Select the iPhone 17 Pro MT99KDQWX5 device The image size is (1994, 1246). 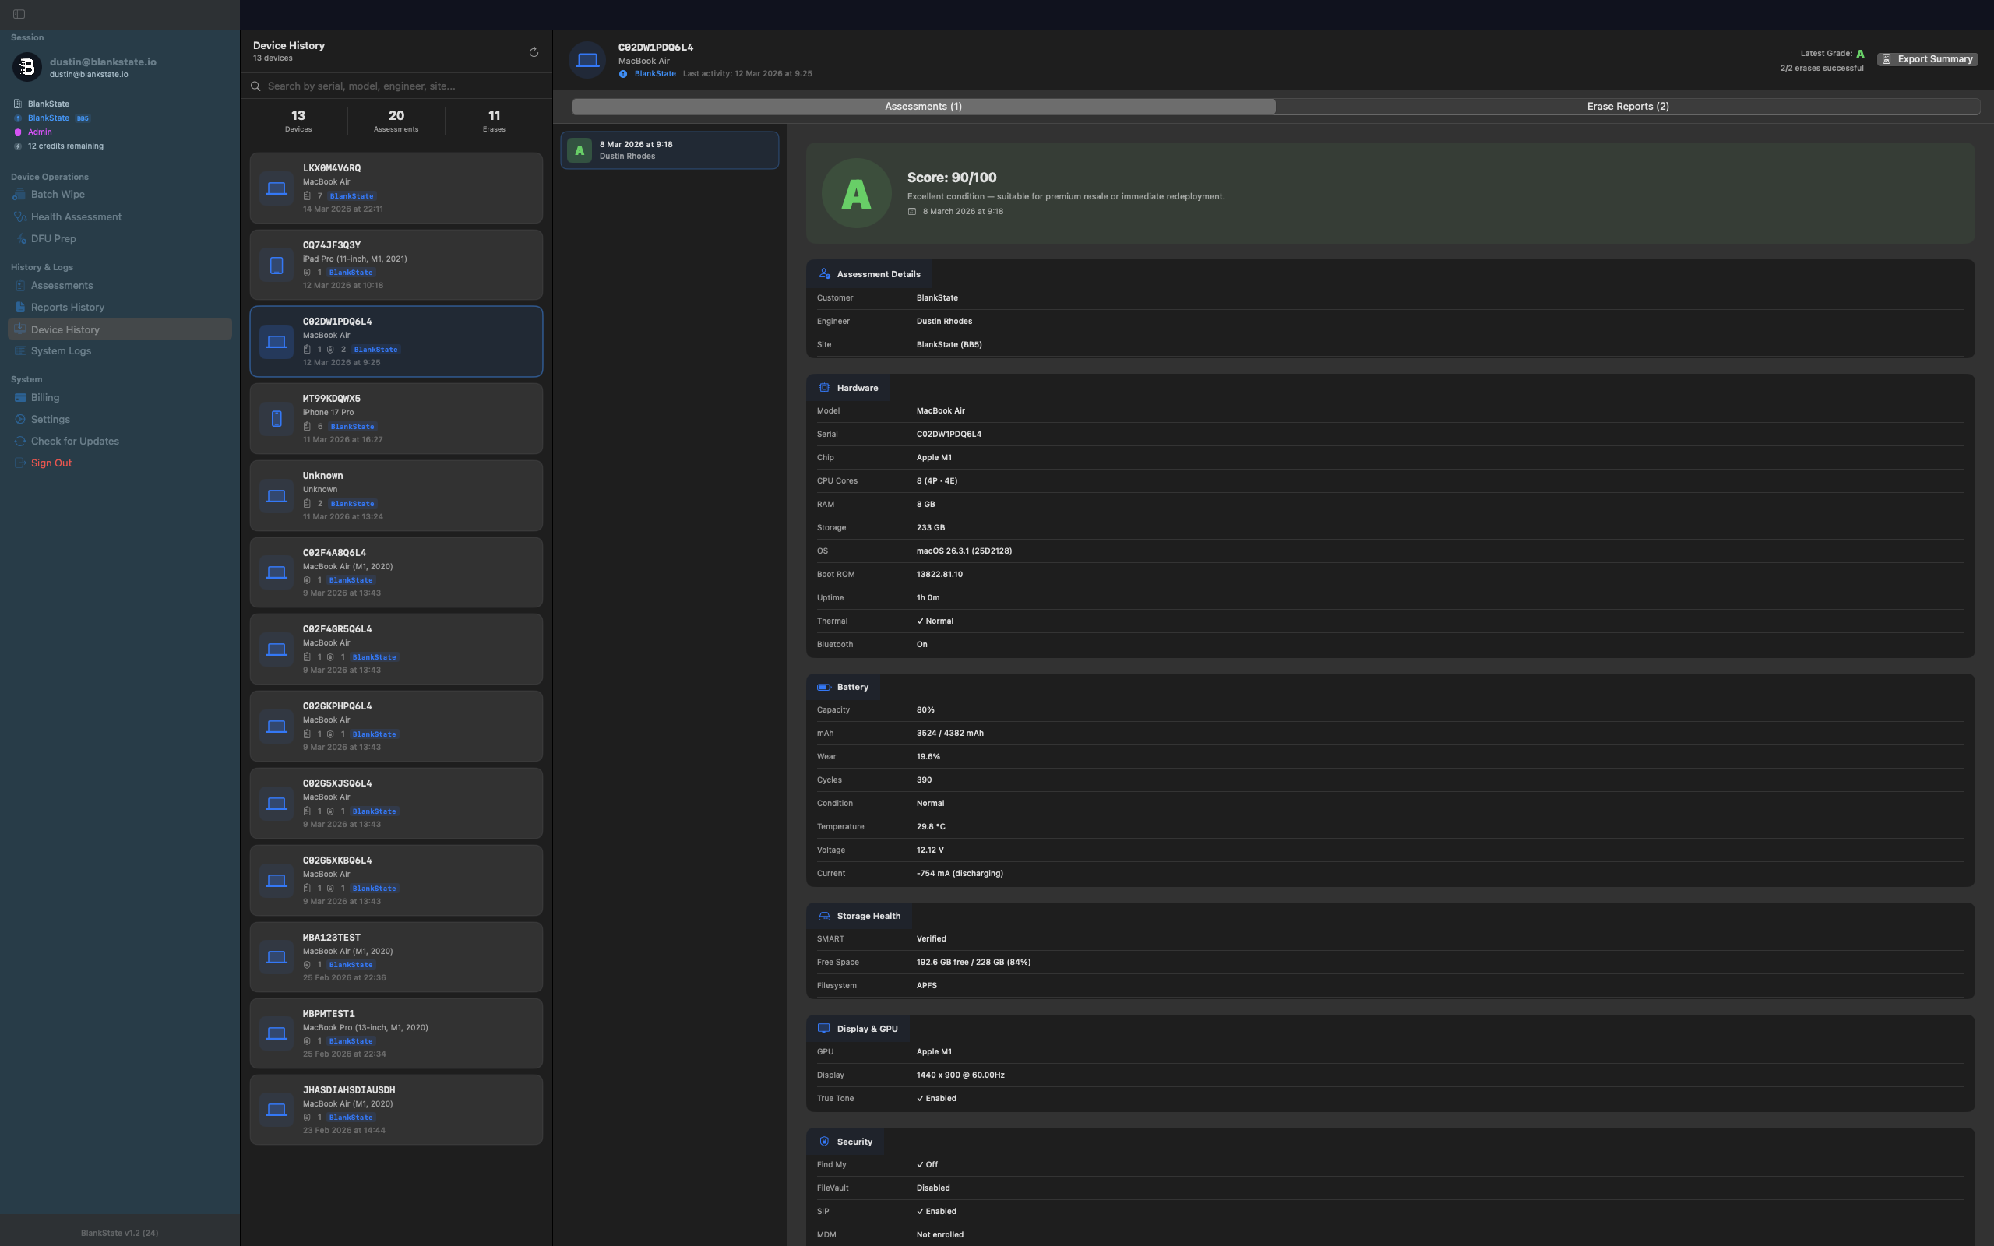pyautogui.click(x=396, y=419)
